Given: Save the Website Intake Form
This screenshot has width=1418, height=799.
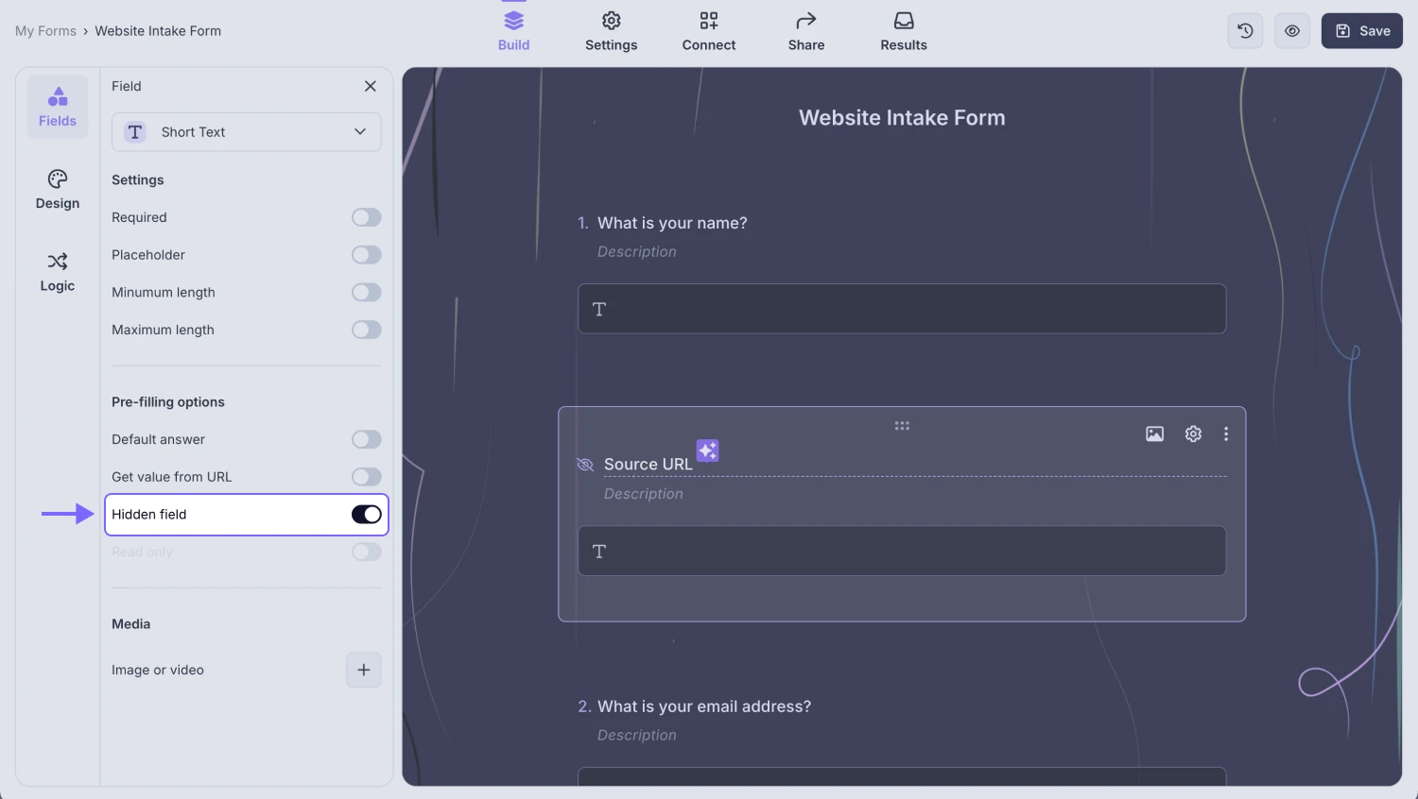Looking at the screenshot, I should [1361, 30].
